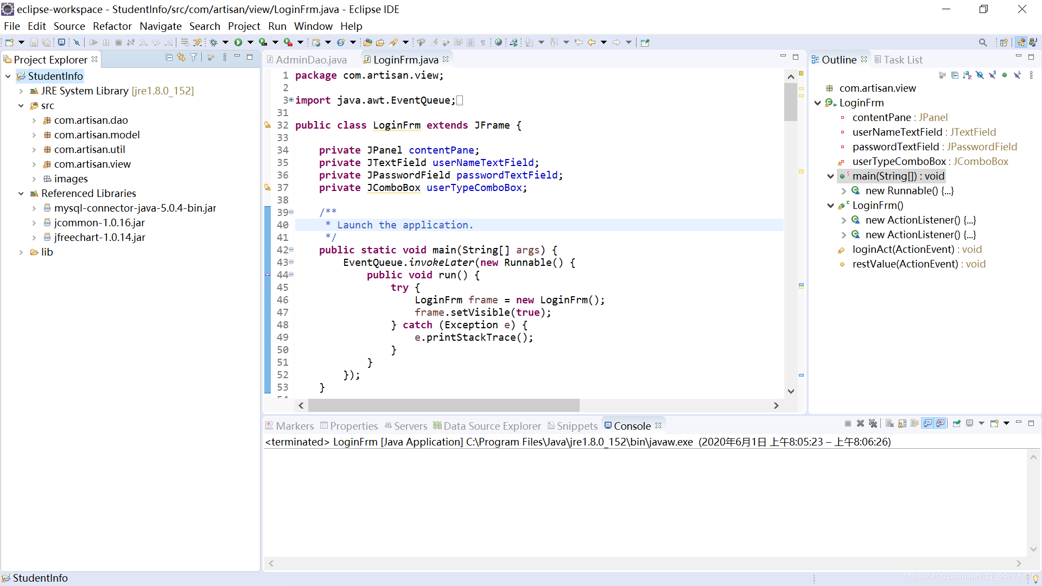Expand new Runnable() node in Outline
This screenshot has width=1042, height=586.
pyautogui.click(x=843, y=190)
